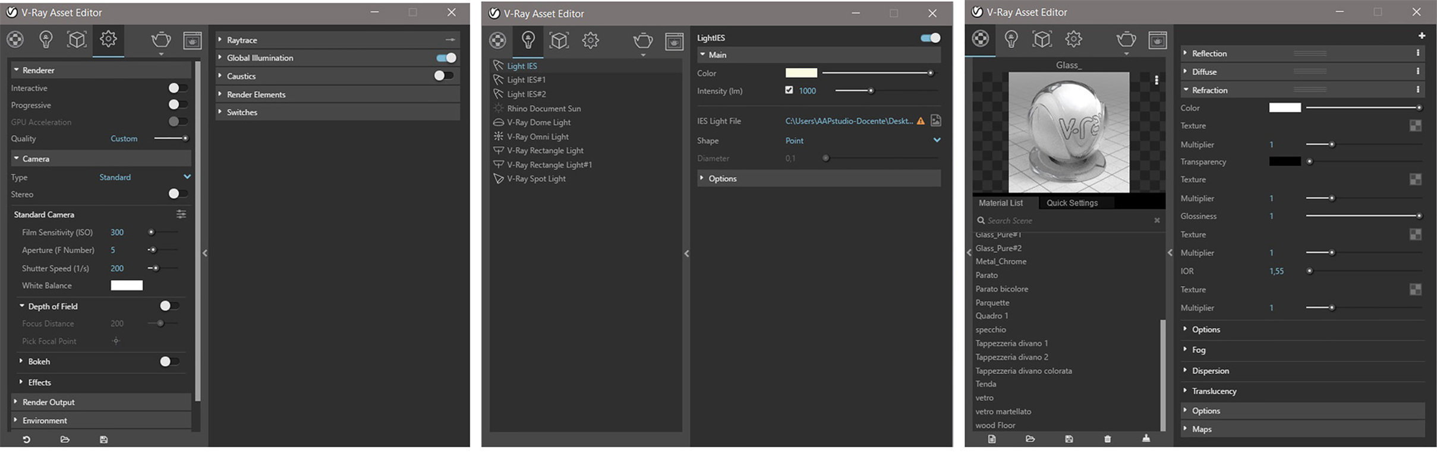The image size is (1437, 456).
Task: Open Geometry cube icon in the left editor window
Action: (x=77, y=40)
